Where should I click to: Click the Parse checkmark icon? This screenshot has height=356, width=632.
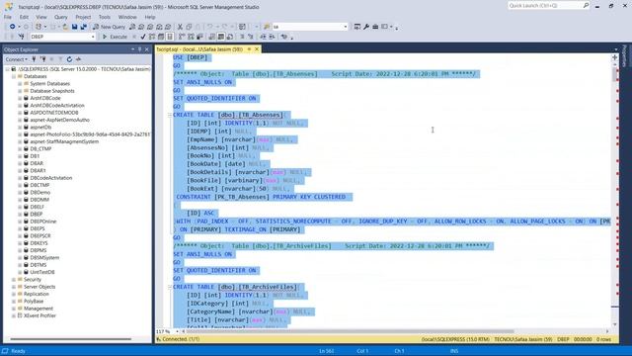pyautogui.click(x=143, y=37)
